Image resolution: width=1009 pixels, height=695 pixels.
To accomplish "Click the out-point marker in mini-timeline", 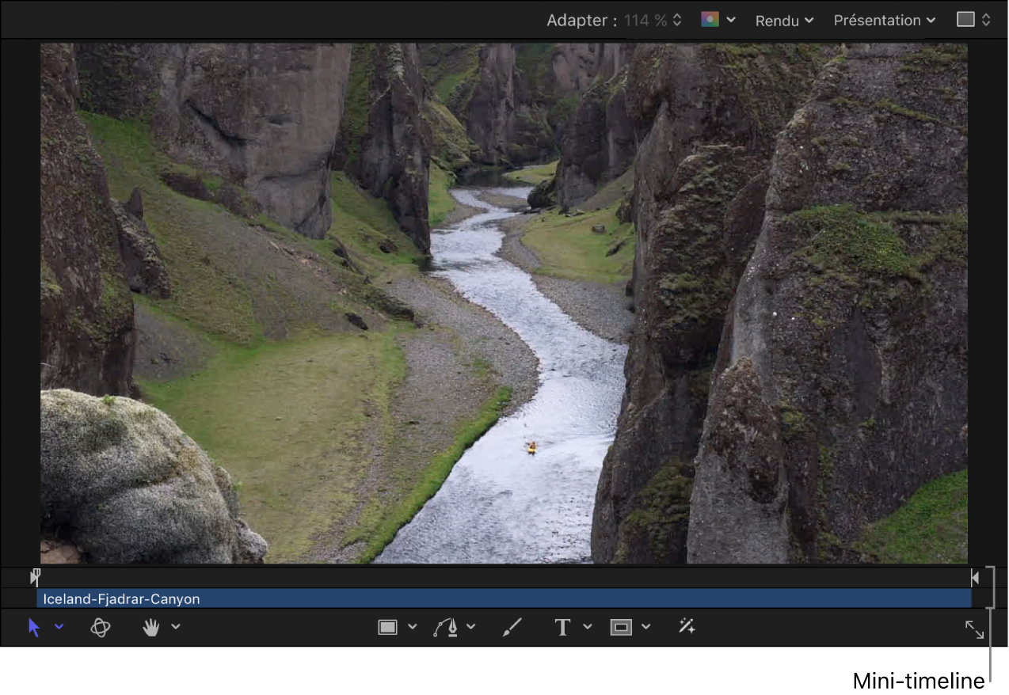I will 975,578.
